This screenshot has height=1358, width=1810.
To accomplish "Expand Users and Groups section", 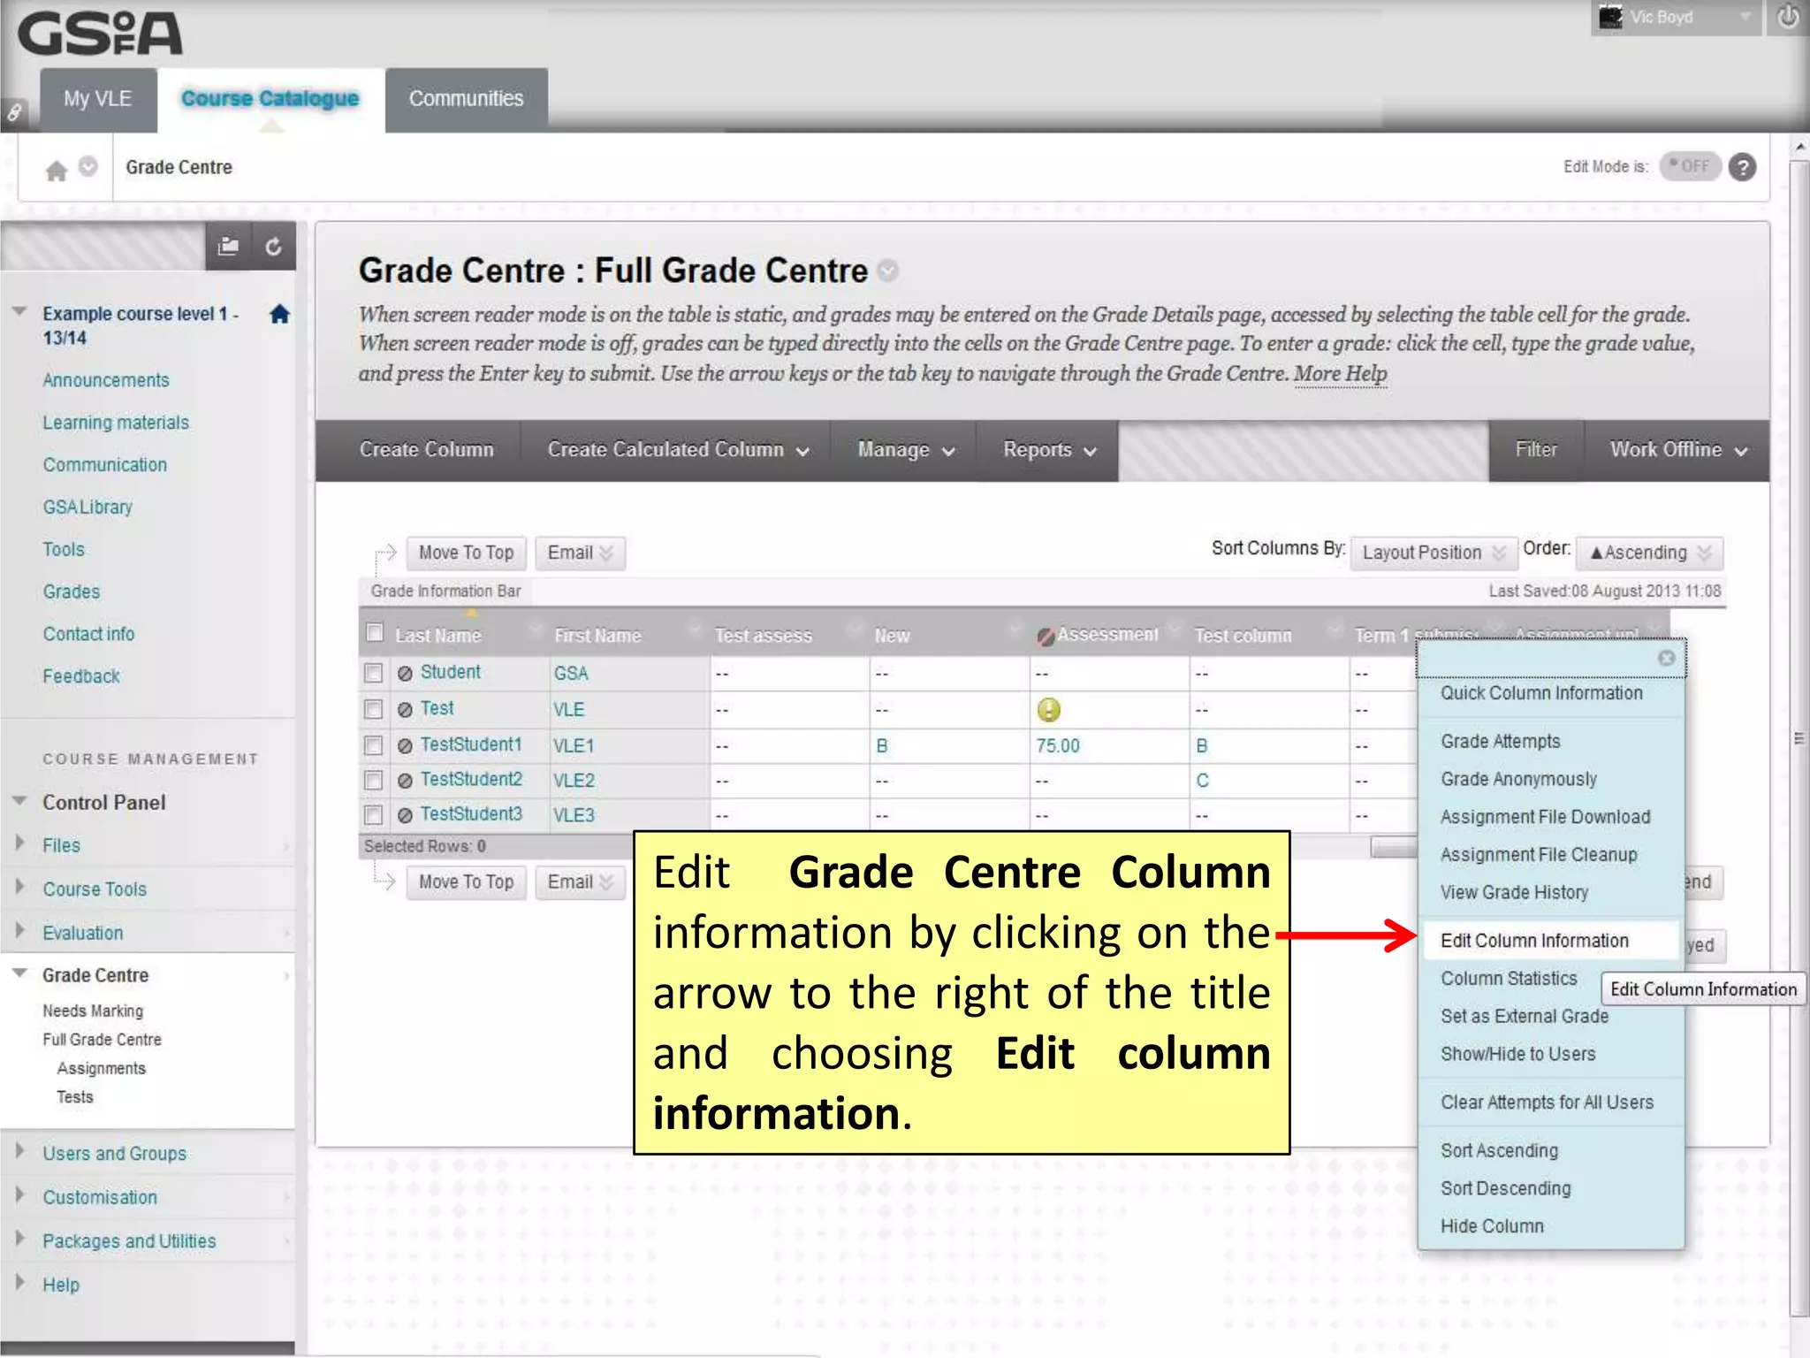I will pos(19,1151).
